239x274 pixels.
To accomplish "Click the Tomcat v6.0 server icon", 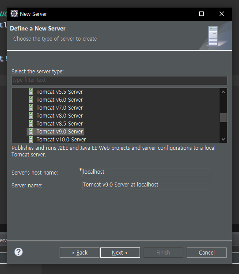I will [x=31, y=100].
